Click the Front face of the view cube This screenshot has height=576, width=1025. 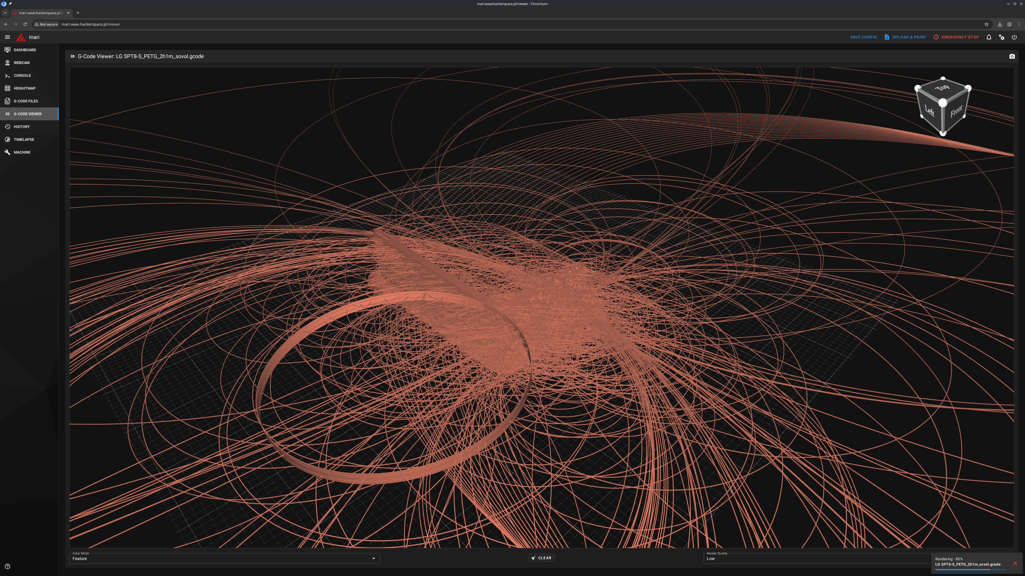click(x=956, y=111)
